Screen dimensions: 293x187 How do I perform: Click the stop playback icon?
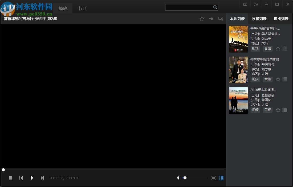(10, 178)
